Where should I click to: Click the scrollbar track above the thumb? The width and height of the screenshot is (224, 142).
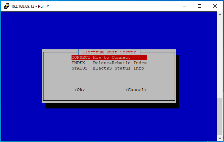(220, 57)
